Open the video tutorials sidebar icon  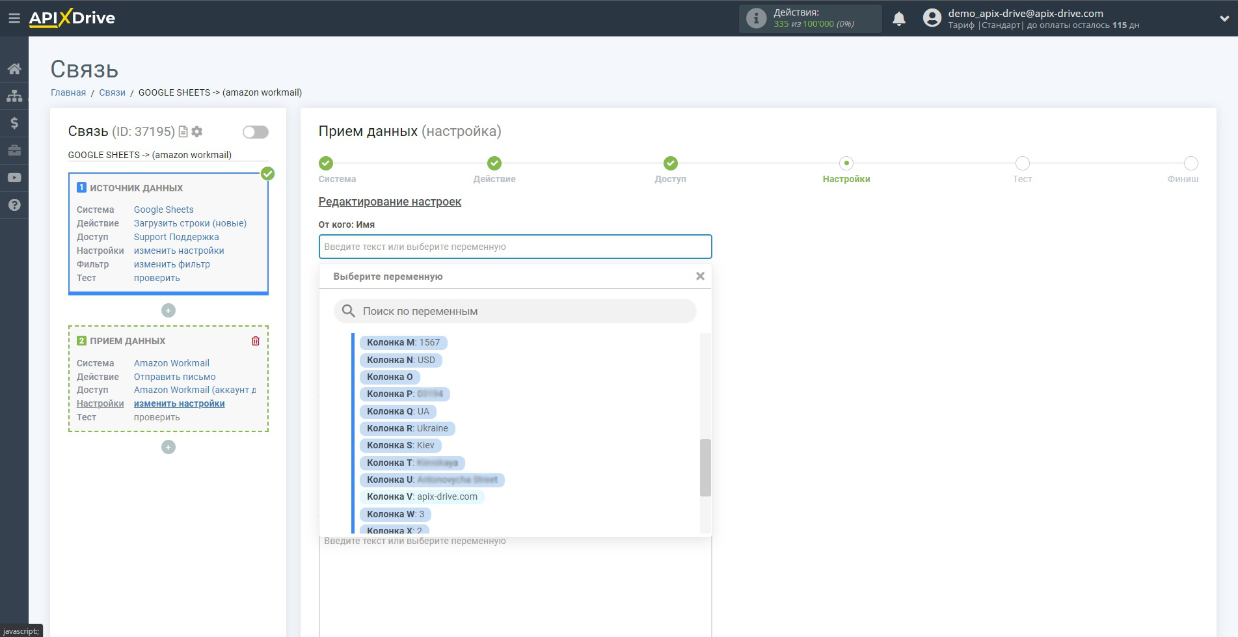(14, 178)
